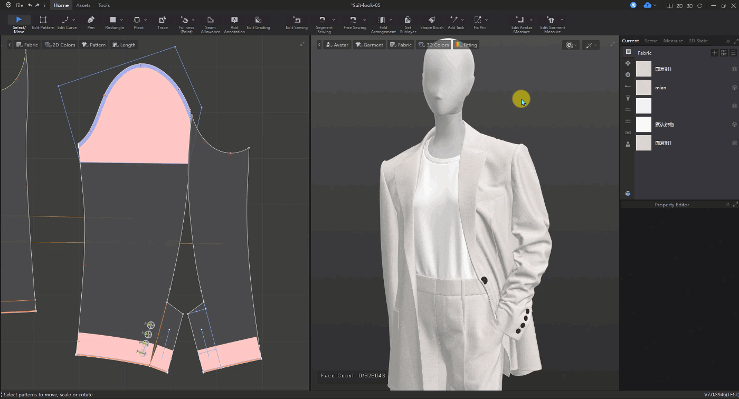Screen dimensions: 739x399
Task: Choose the Trace tool
Action: click(163, 22)
